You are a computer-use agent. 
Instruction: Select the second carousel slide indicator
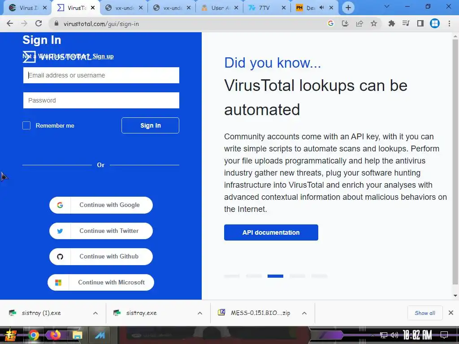pyautogui.click(x=254, y=276)
